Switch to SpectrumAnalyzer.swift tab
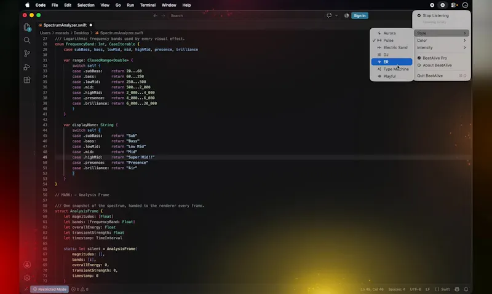This screenshot has width=492, height=294. [65, 25]
